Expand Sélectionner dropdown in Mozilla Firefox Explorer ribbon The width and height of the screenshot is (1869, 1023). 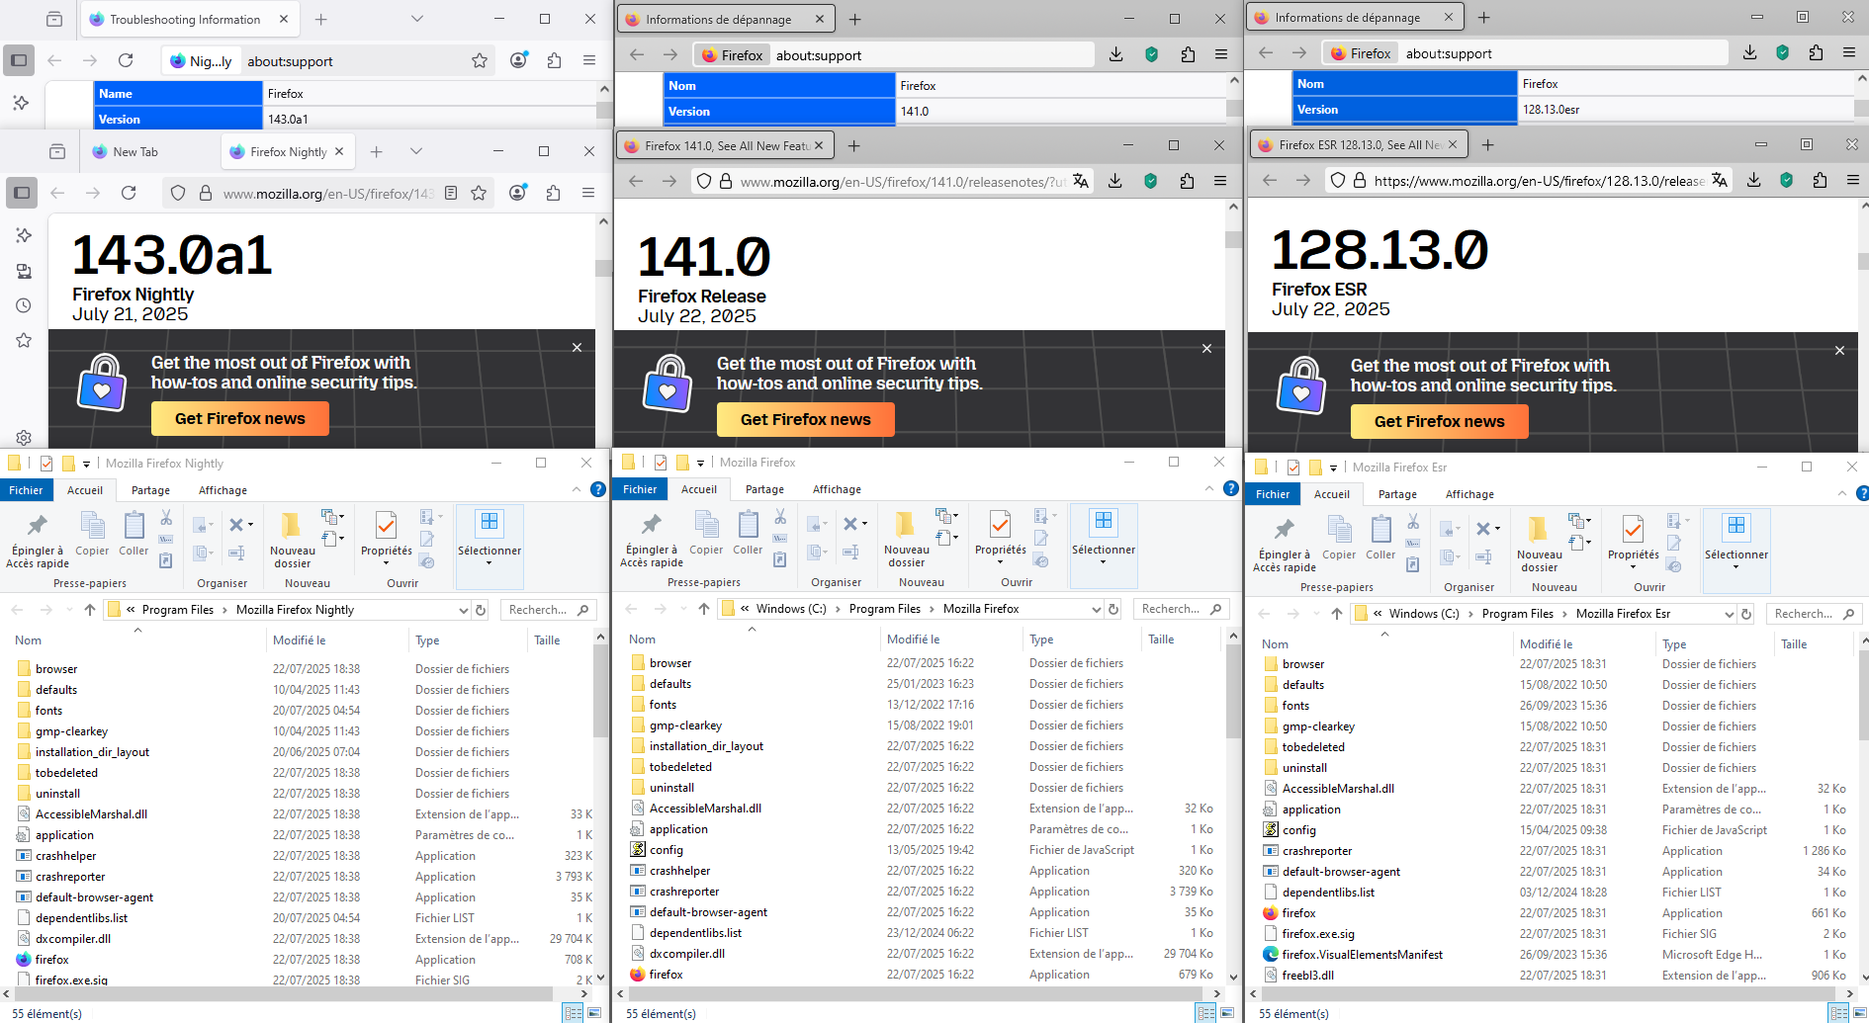tap(1103, 561)
